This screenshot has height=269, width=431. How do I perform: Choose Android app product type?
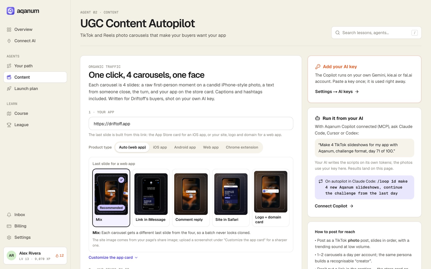pos(185,147)
